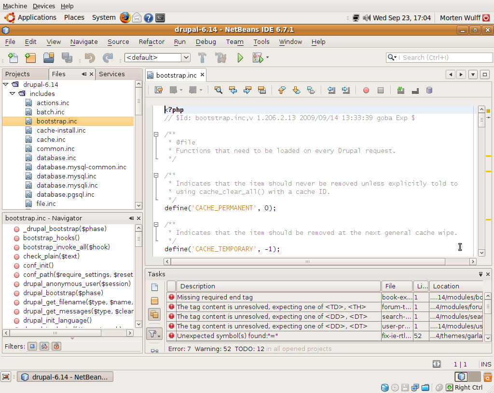Toggle Navigator first filter button
The width and height of the screenshot is (494, 393).
click(x=32, y=346)
